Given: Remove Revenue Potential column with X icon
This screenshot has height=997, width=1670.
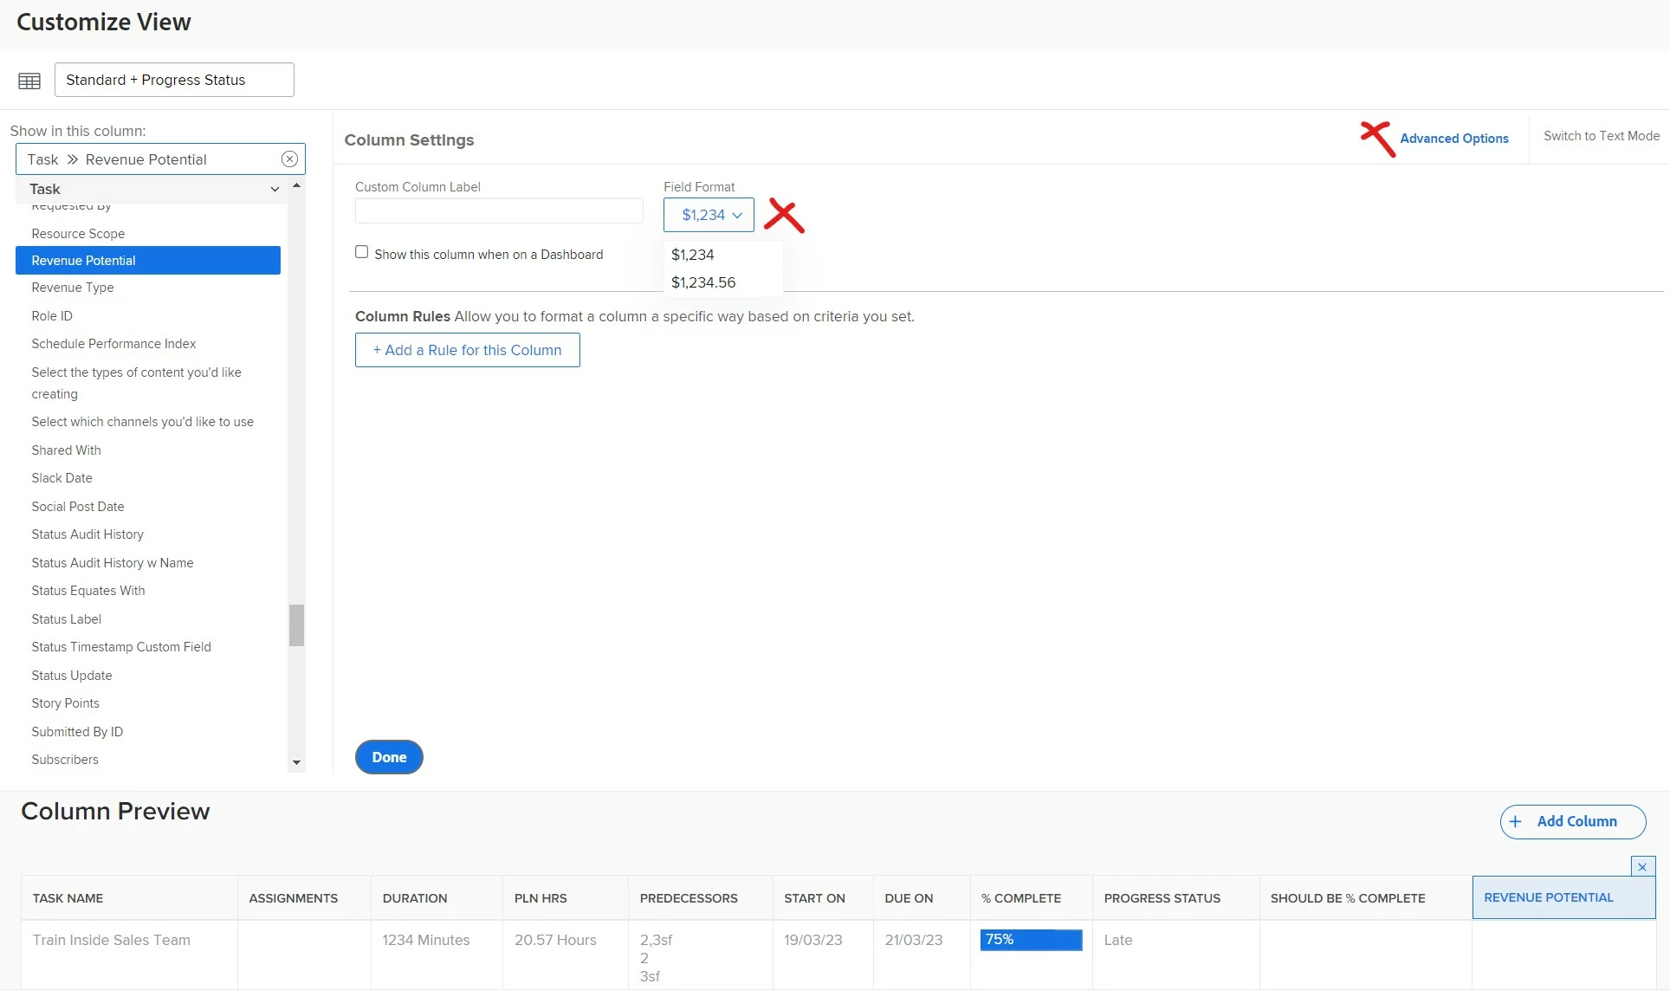Looking at the screenshot, I should coord(1641,867).
